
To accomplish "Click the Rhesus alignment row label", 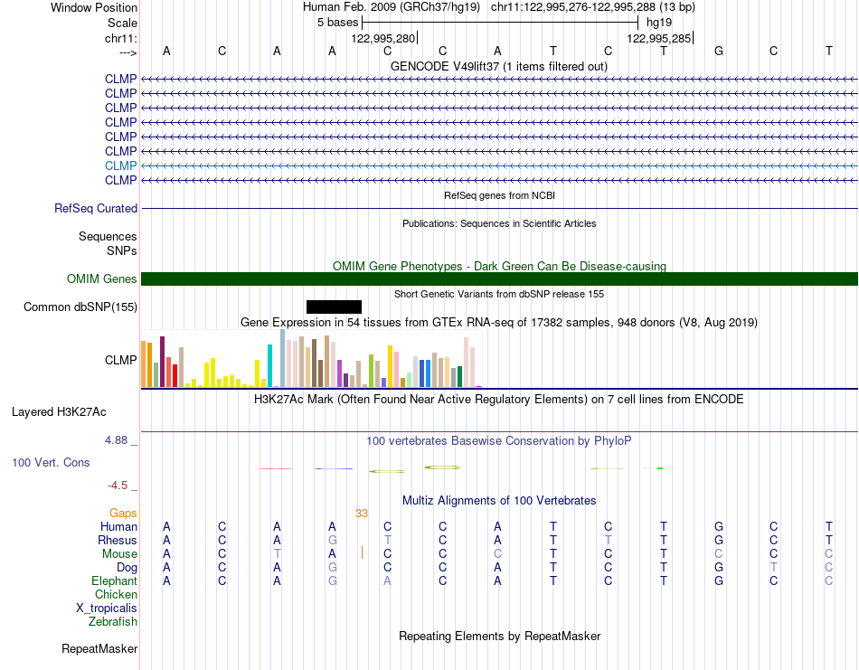I will point(118,540).
